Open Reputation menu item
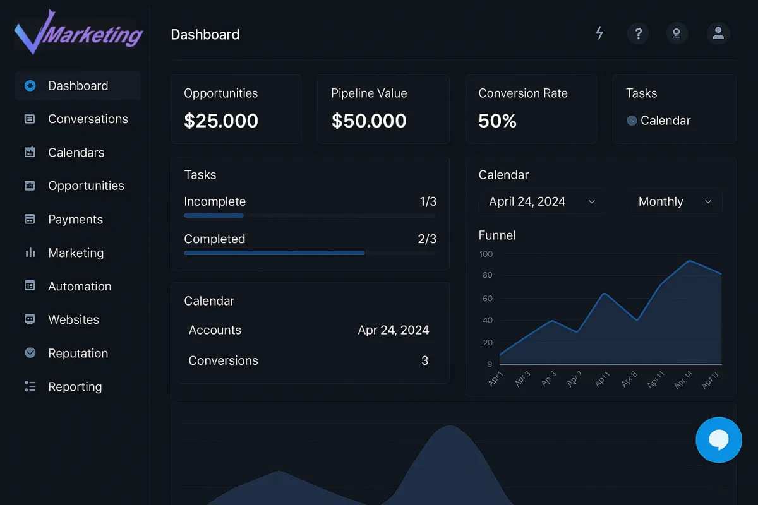This screenshot has width=758, height=505. (x=78, y=353)
